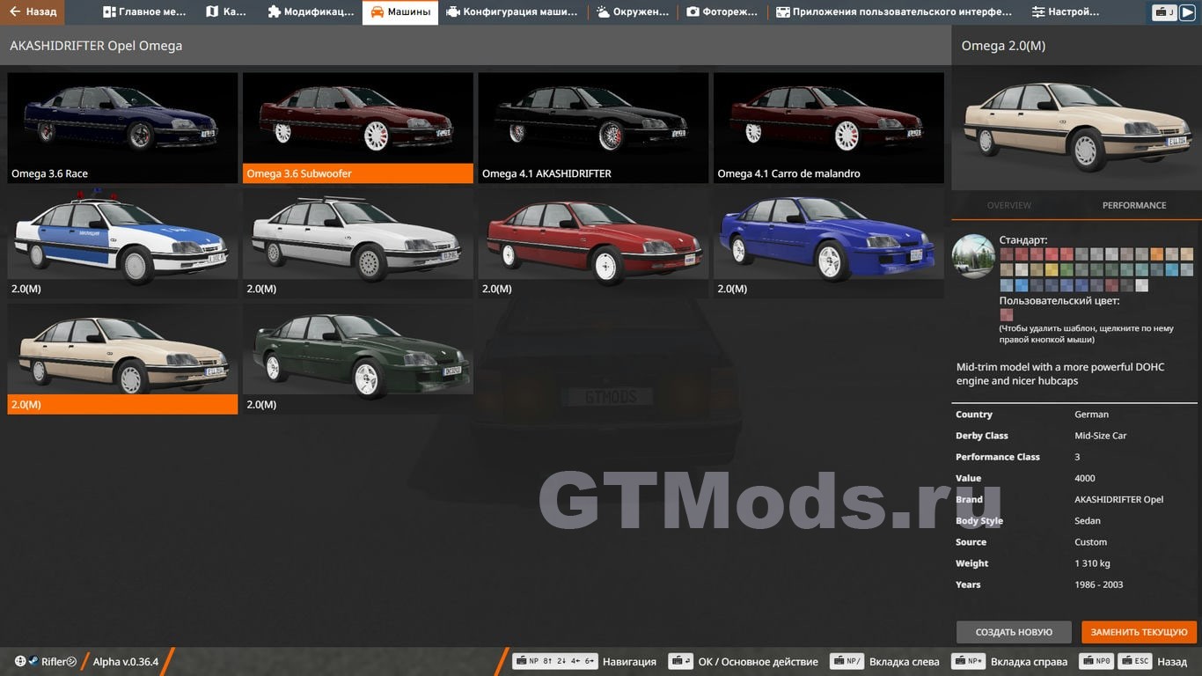Click the camera Фоторежим icon
1202x676 pixels.
693,12
